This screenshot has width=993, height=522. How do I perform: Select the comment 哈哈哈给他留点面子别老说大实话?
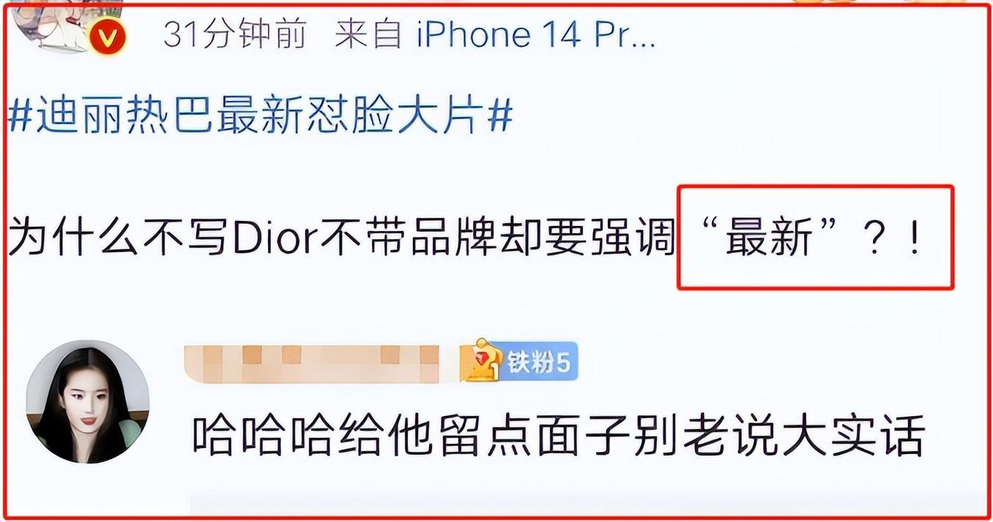pyautogui.click(x=559, y=435)
